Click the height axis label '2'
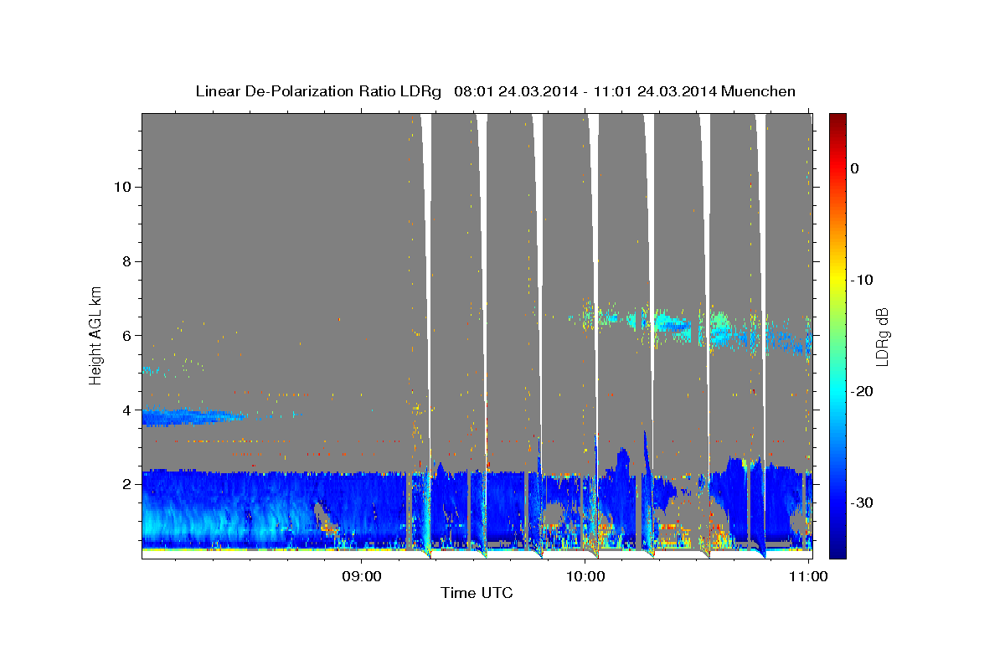Screen dimensions: 1005x670 pyautogui.click(x=125, y=484)
